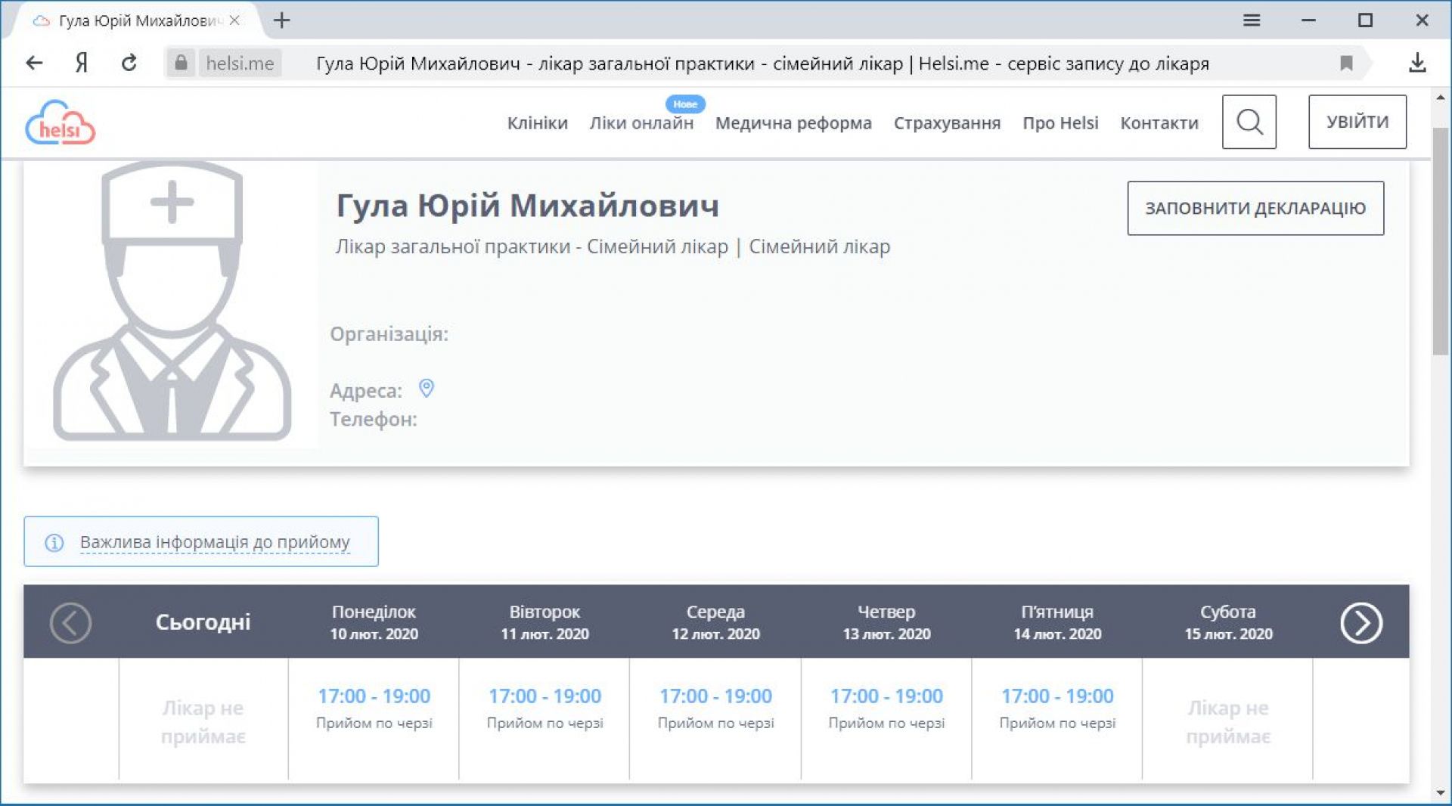Click the specialty line Лікар загальної практики
This screenshot has width=1452, height=806.
click(x=613, y=246)
